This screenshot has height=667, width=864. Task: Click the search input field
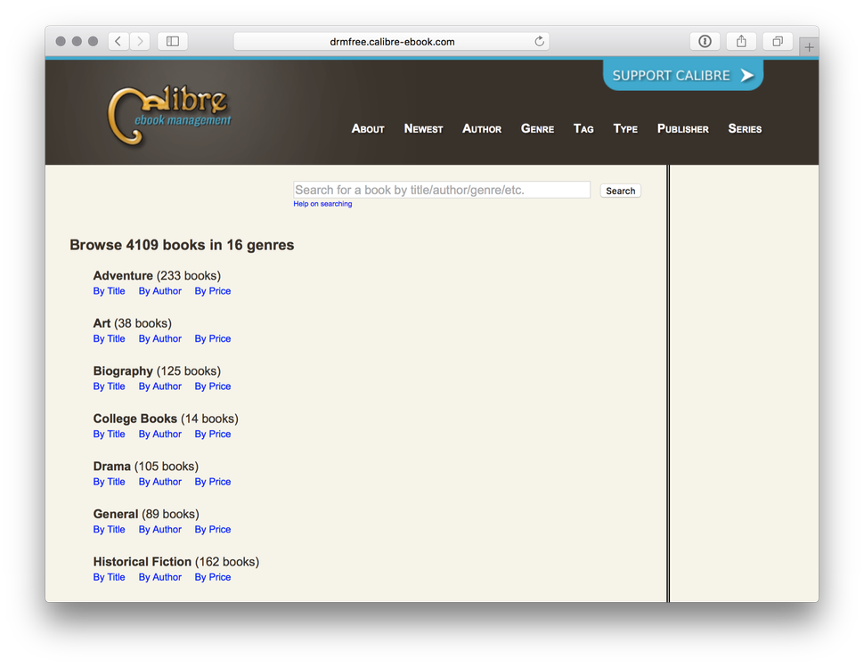(441, 189)
